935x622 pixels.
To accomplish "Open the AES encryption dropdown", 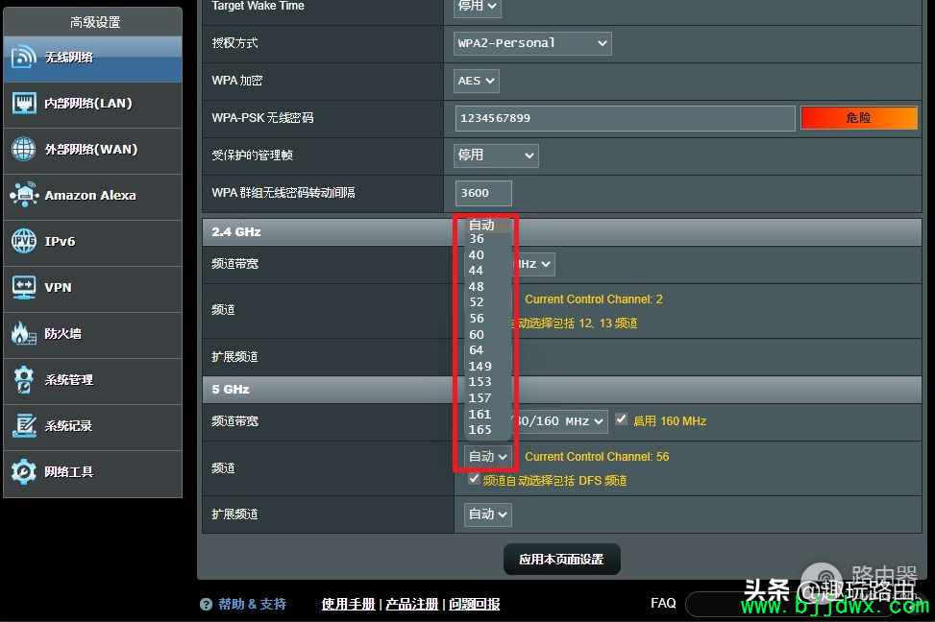I will pyautogui.click(x=475, y=81).
